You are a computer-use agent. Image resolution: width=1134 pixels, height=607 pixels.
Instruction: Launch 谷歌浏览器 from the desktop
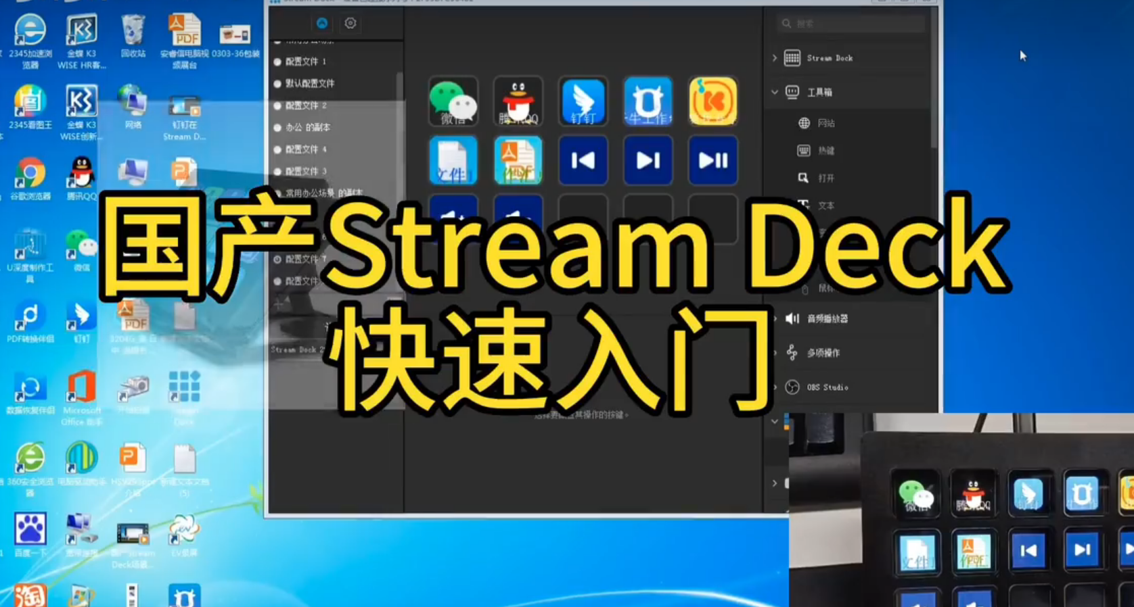click(x=30, y=179)
